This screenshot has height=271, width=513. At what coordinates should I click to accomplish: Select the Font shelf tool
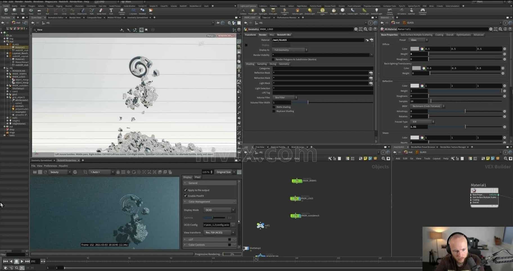[111, 11]
